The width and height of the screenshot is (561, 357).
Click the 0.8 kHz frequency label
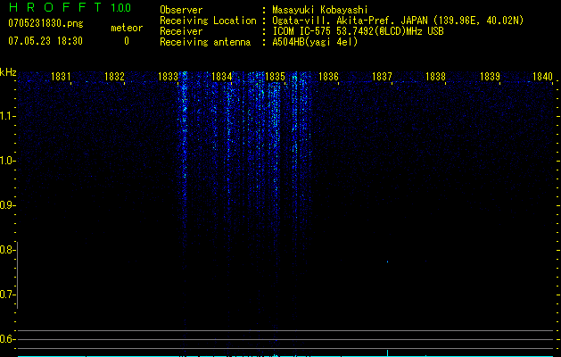click(x=7, y=250)
